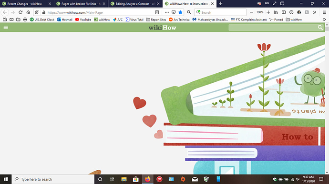
Task: Open the A/C bookmark
Action: click(118, 19)
